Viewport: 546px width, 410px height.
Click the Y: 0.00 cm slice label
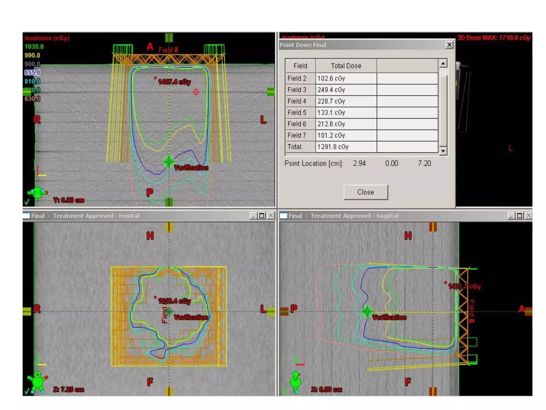point(69,200)
